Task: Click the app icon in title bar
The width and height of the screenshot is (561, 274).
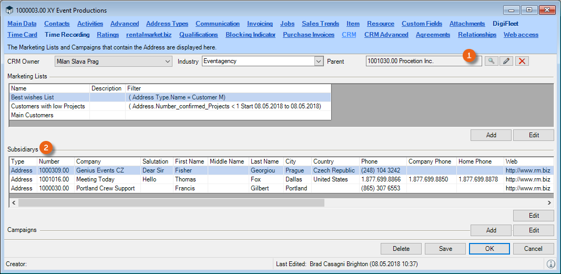Action: coord(9,10)
